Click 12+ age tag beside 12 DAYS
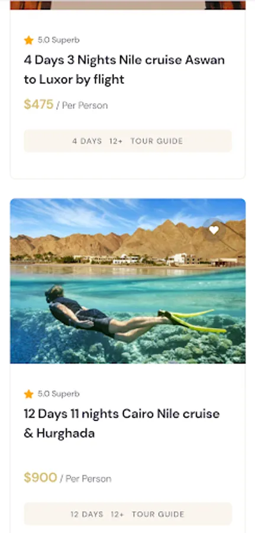Viewport: 255px width, 533px height. click(x=118, y=514)
